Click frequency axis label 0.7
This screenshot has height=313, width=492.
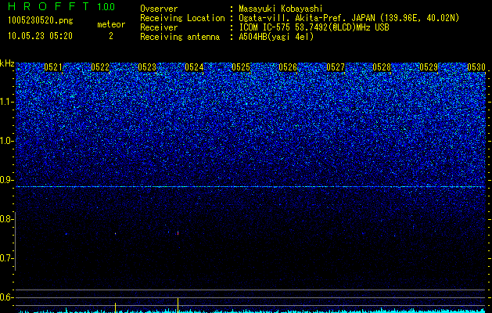(6, 258)
